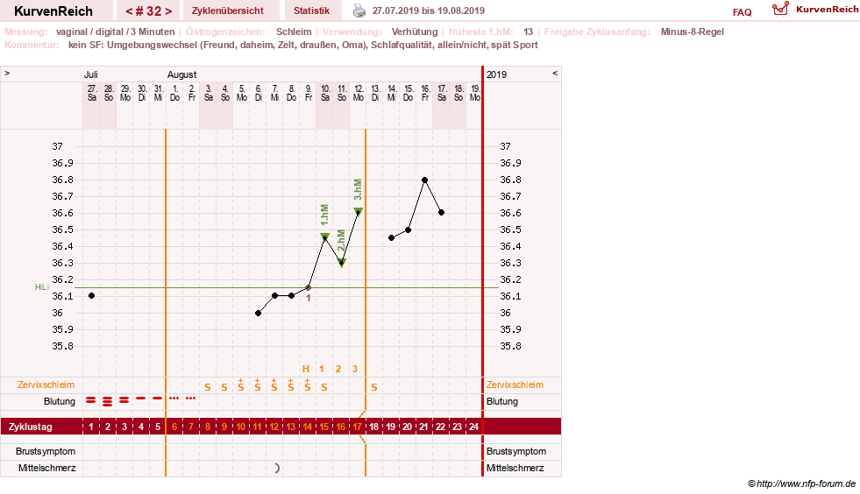Collapse the chart right with the < arrow
The width and height of the screenshot is (860, 494).
click(555, 73)
